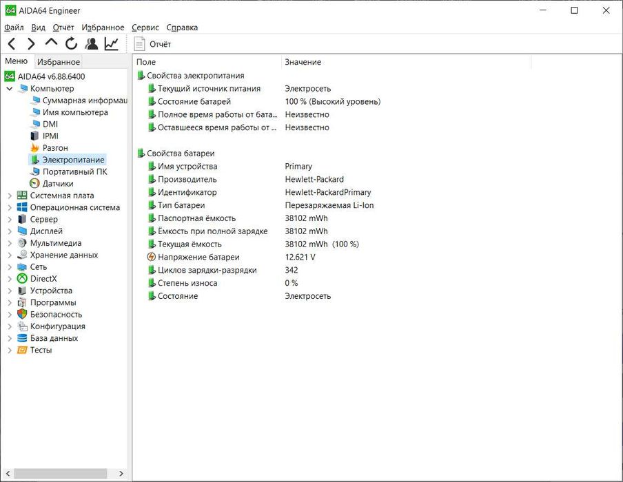The width and height of the screenshot is (623, 482).
Task: Select the Компьютер computer icon
Action: 23,88
